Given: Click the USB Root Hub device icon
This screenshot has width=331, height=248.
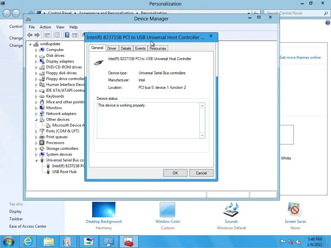Looking at the screenshot, I should (x=48, y=172).
